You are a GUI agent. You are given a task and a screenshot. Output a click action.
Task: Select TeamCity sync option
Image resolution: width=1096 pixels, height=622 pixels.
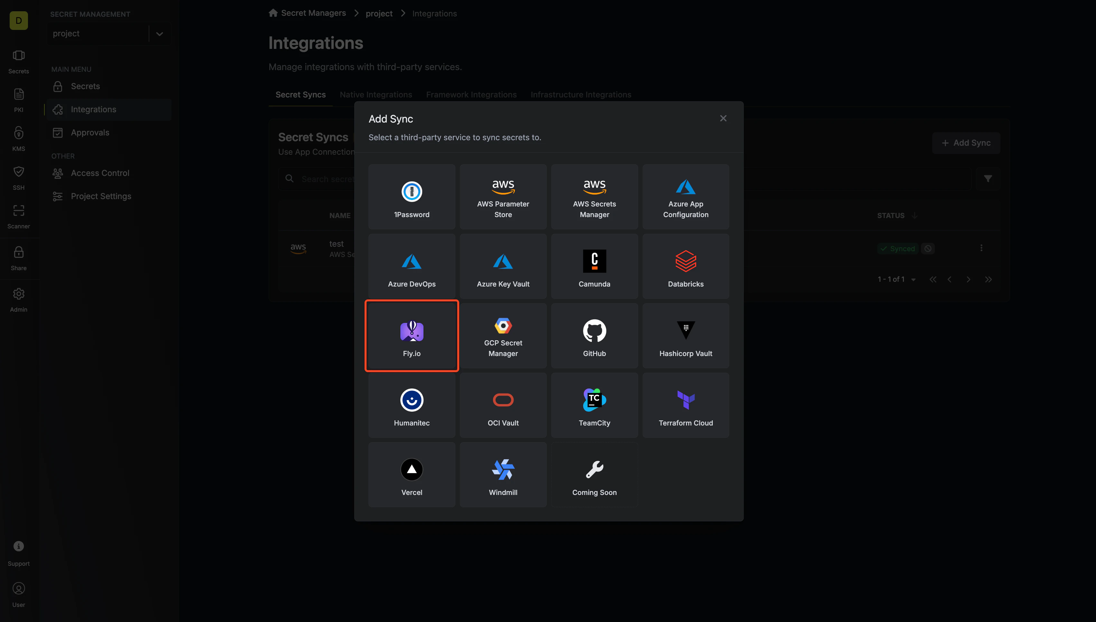point(594,405)
